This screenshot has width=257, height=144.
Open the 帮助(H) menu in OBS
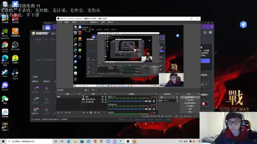pos(111,22)
